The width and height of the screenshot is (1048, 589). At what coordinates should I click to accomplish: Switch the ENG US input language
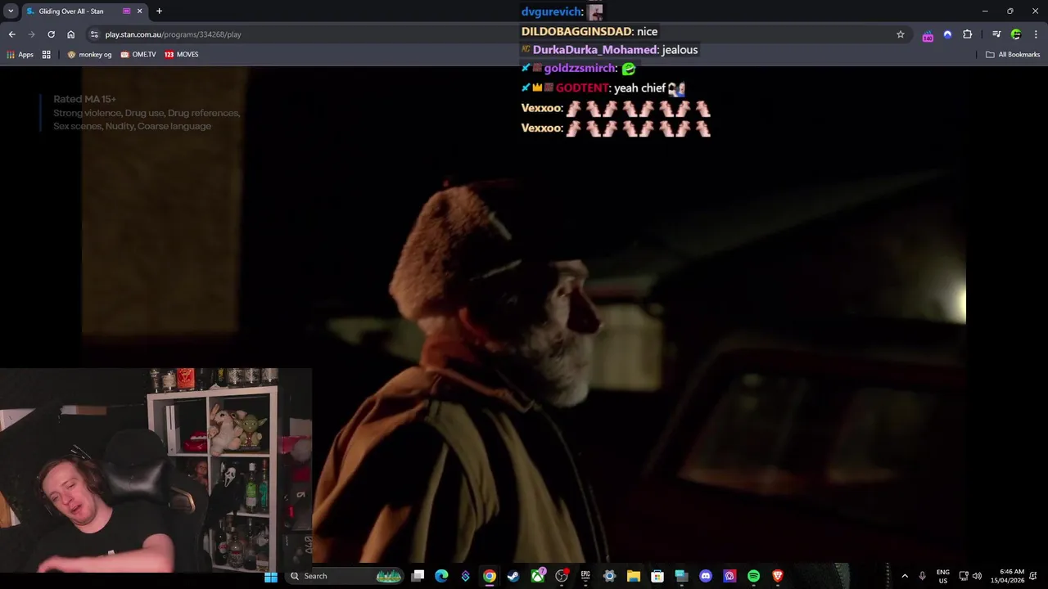point(943,576)
